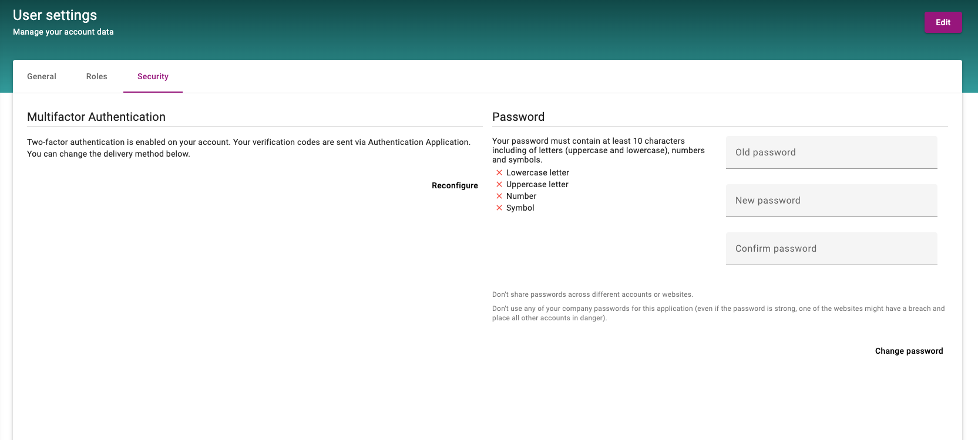The height and width of the screenshot is (440, 978).
Task: Click the red X beside Uppercase letter
Action: coord(499,184)
